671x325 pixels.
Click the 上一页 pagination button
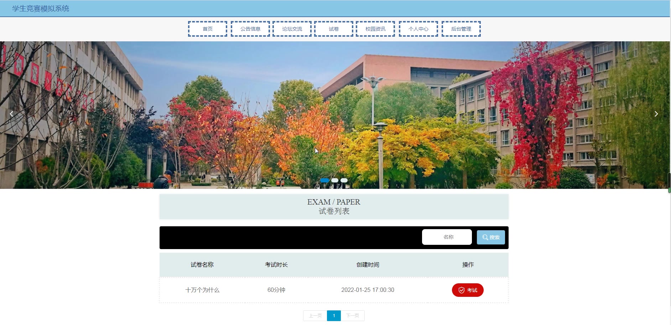coord(315,316)
